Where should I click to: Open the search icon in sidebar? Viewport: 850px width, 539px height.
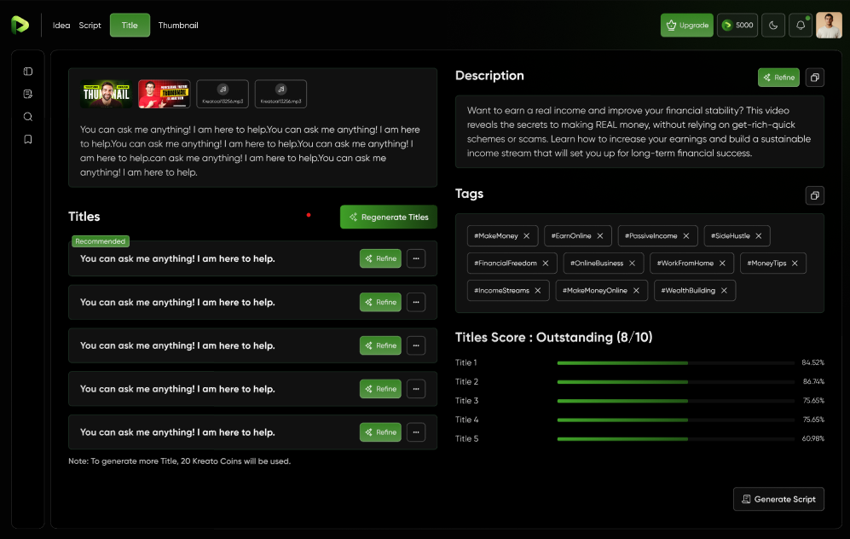[28, 117]
